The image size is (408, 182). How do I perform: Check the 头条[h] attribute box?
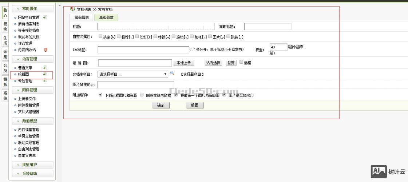coord(100,36)
